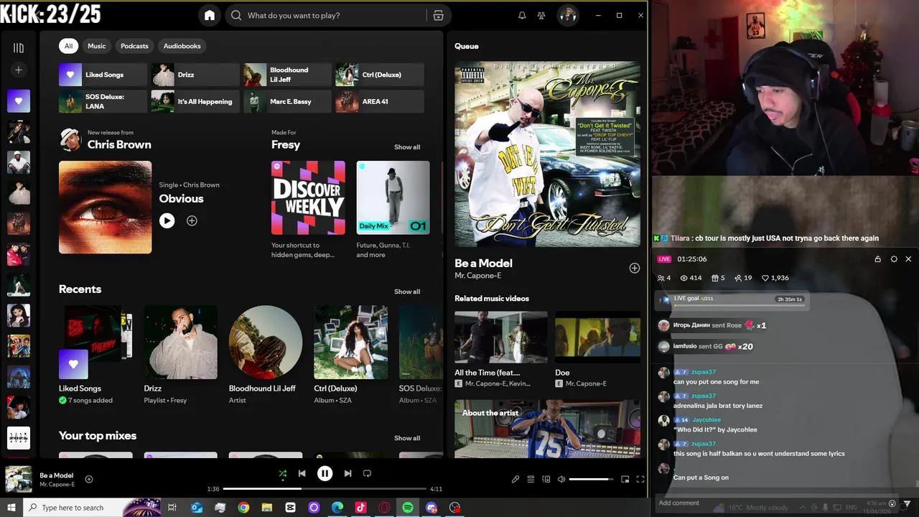Open Chris Brown artist link
Image resolution: width=919 pixels, height=517 pixels.
click(x=119, y=144)
